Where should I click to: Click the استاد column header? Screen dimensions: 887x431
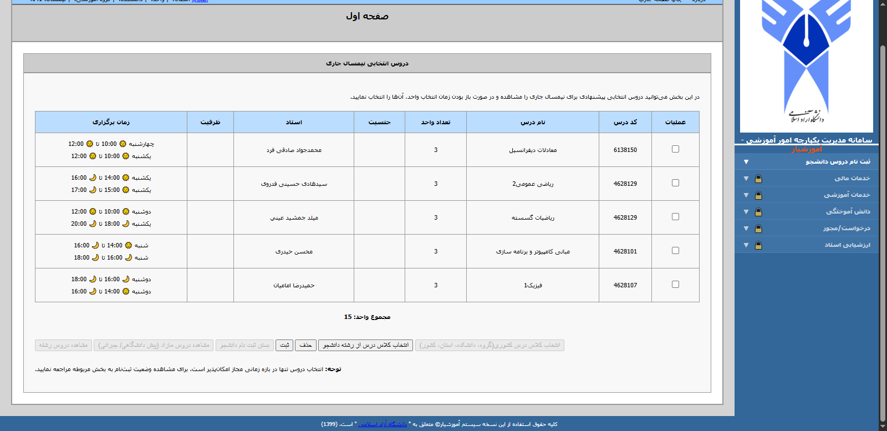click(294, 122)
